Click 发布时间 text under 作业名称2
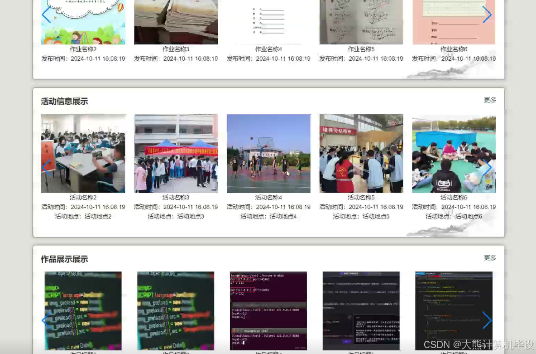Image resolution: width=536 pixels, height=354 pixels. [83, 59]
